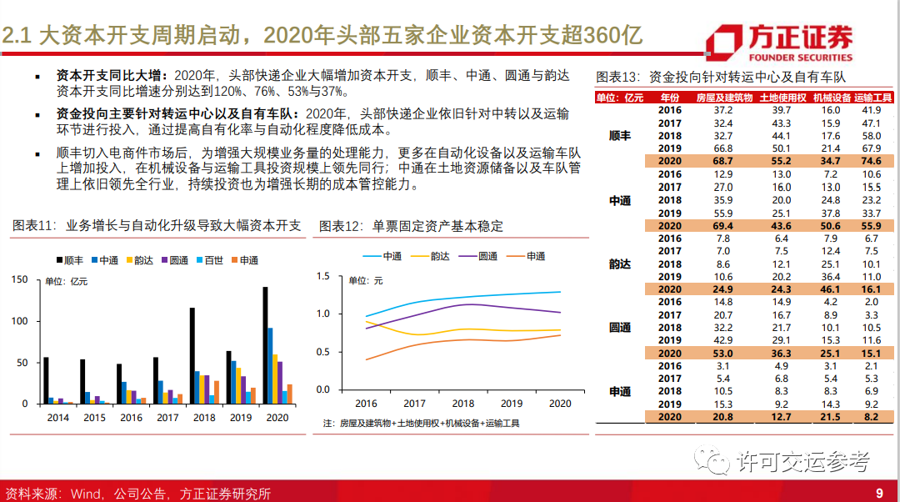900x502 pixels.
Task: Click the 申通 row label in the table
Action: (x=620, y=392)
